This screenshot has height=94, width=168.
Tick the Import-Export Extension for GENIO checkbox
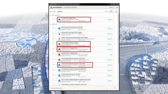tap(54, 70)
